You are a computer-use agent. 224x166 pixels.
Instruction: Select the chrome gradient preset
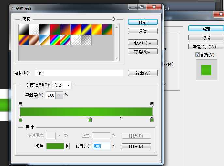click(45, 40)
